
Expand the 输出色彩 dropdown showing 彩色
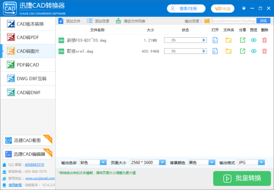[103, 163]
